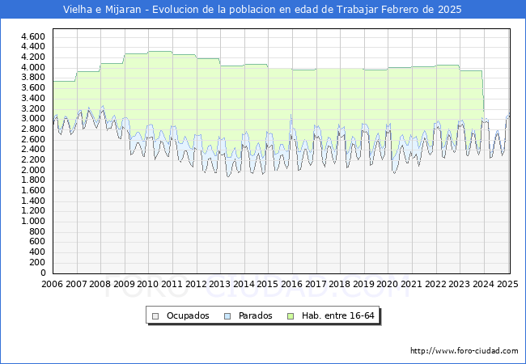526x364 pixels.
Task: Click the 1.400 y-axis value
Action: pos(33,201)
